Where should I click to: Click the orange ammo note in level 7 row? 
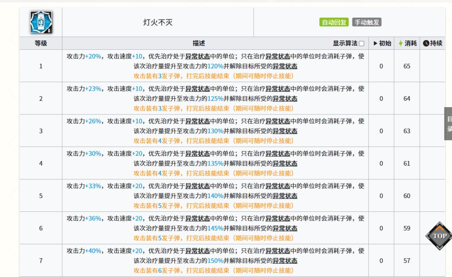[213, 271]
